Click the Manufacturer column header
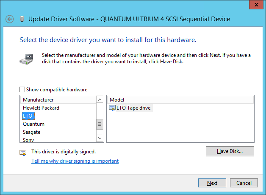This screenshot has height=195, width=266. click(x=58, y=100)
